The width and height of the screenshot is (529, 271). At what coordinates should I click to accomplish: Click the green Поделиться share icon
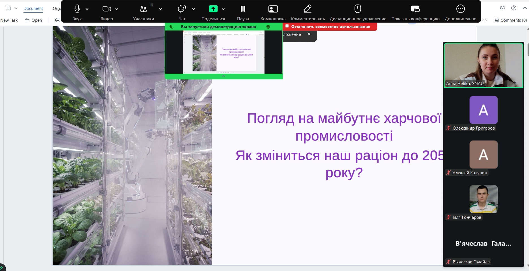213,9
